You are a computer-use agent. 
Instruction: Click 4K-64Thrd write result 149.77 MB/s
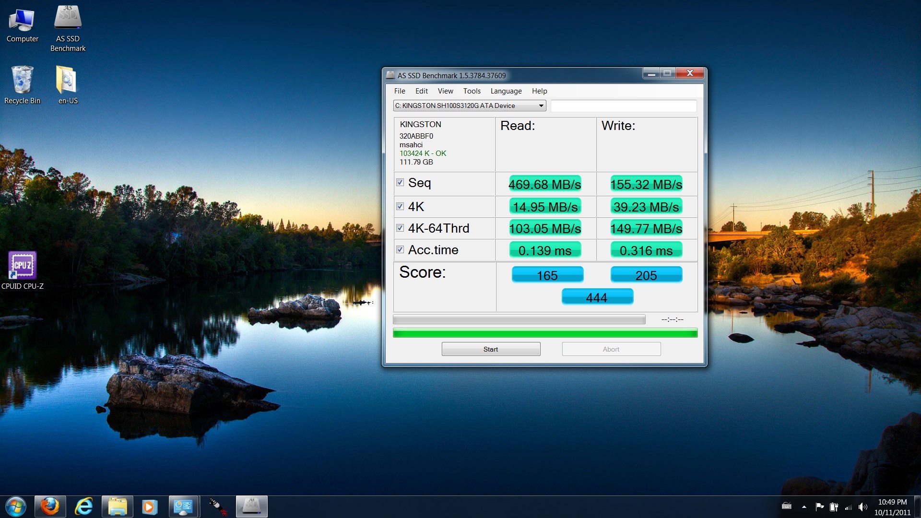(x=646, y=228)
